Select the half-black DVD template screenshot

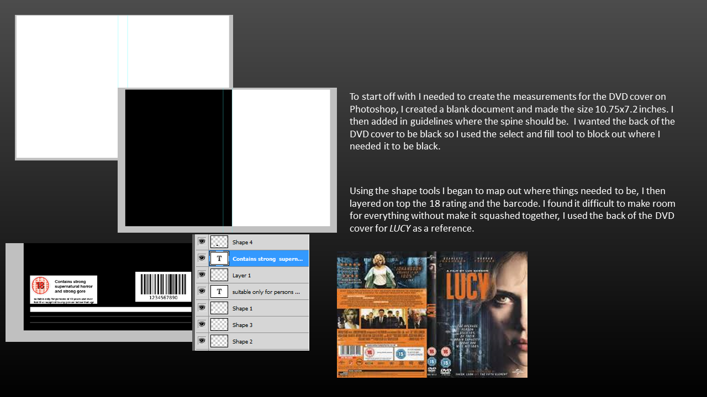(x=227, y=159)
